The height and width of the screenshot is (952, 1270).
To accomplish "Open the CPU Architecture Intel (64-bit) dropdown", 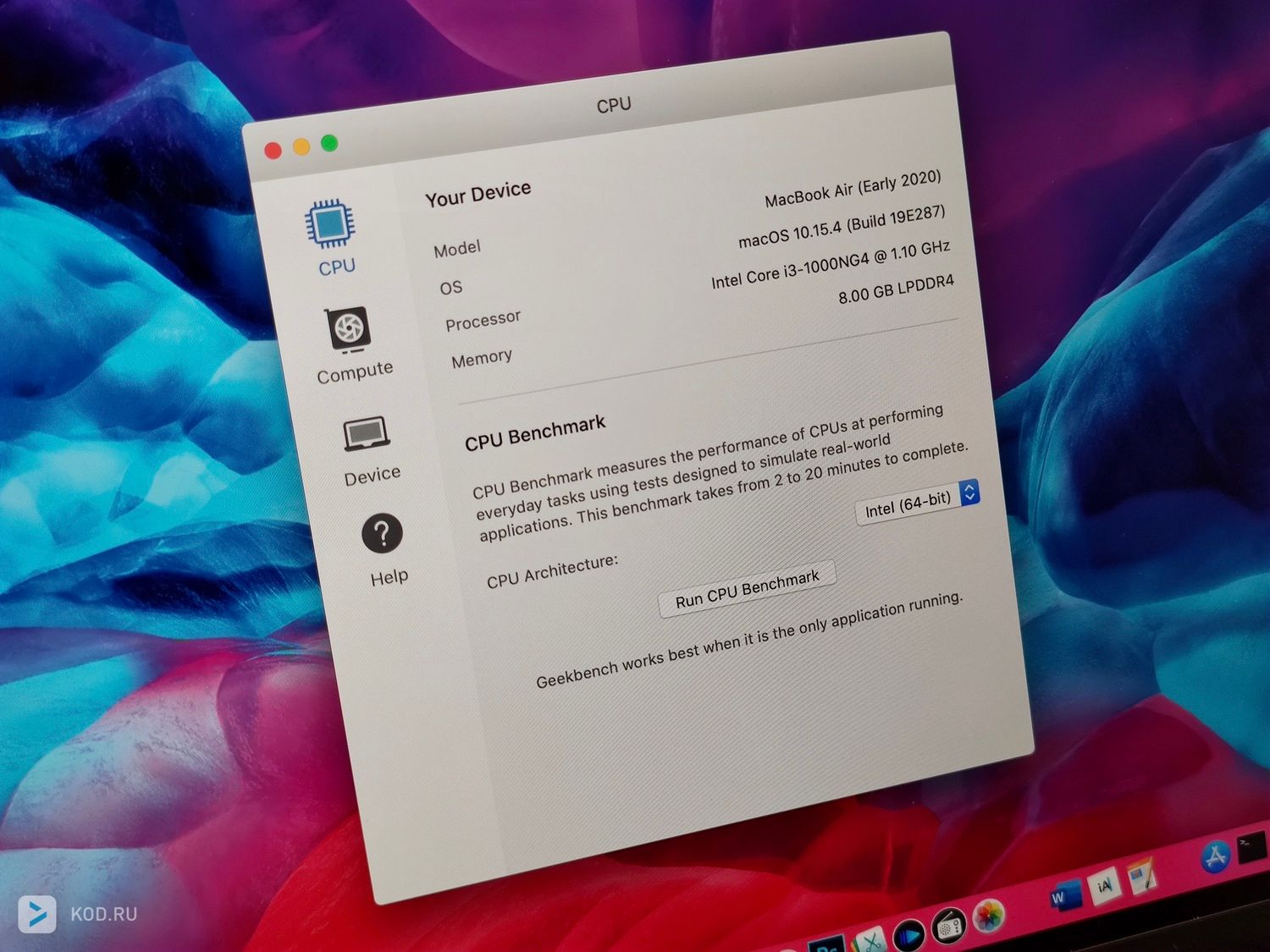I will (919, 502).
